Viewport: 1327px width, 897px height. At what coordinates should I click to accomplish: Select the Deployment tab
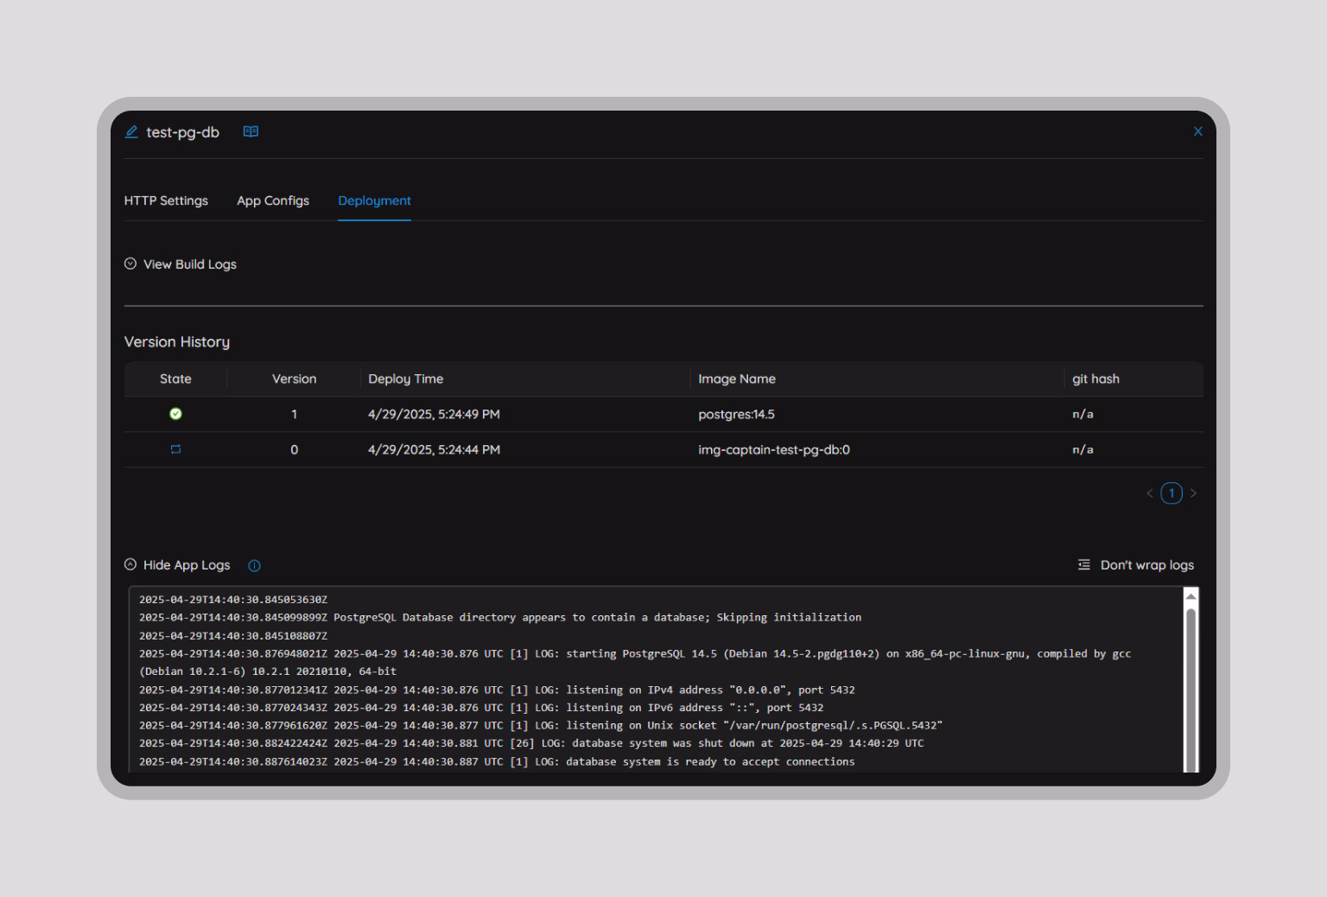[x=374, y=200]
